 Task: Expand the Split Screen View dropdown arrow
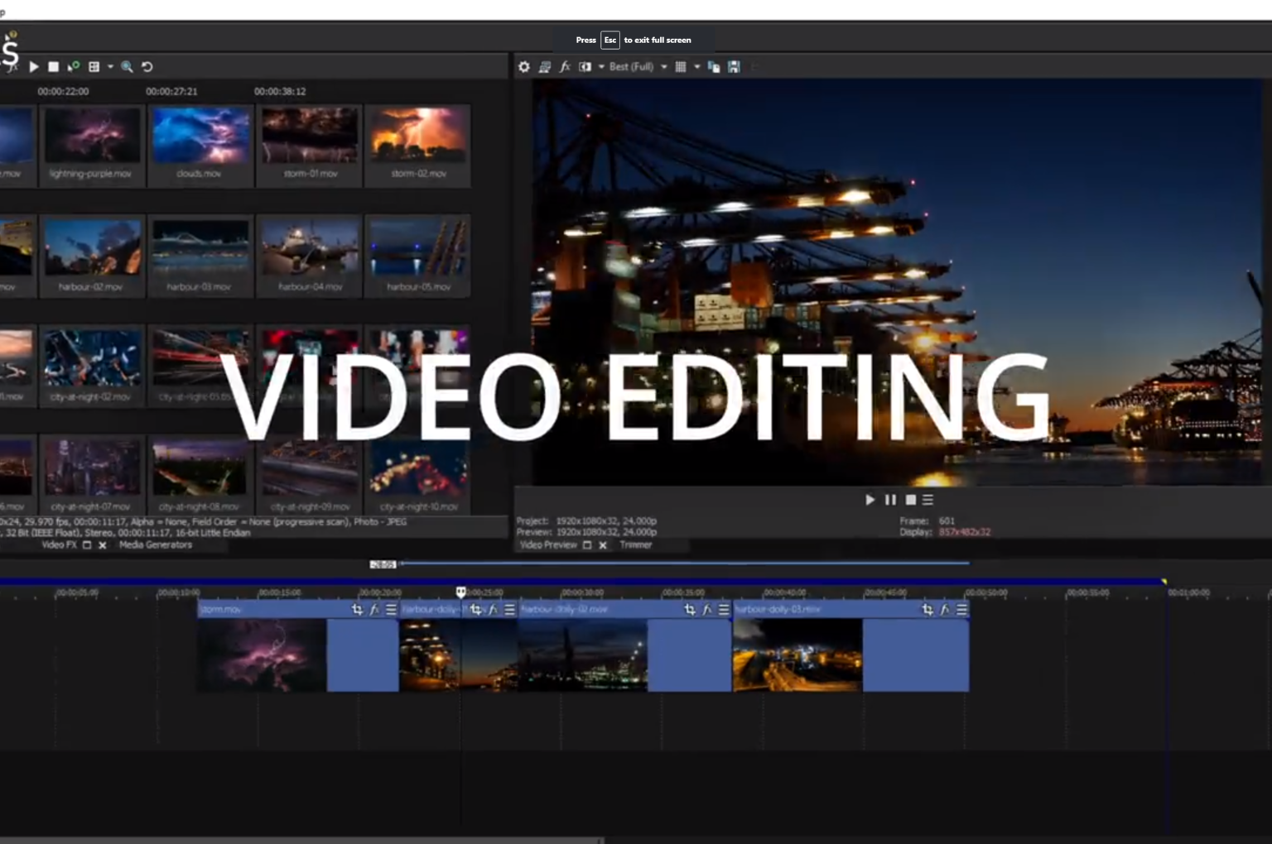click(601, 67)
